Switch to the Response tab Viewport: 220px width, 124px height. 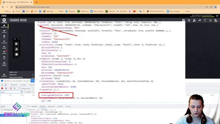pos(51,106)
